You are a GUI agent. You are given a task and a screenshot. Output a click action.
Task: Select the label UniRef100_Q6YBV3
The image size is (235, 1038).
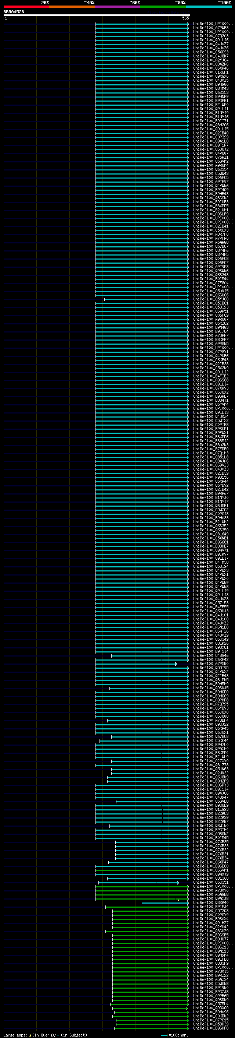point(211,708)
